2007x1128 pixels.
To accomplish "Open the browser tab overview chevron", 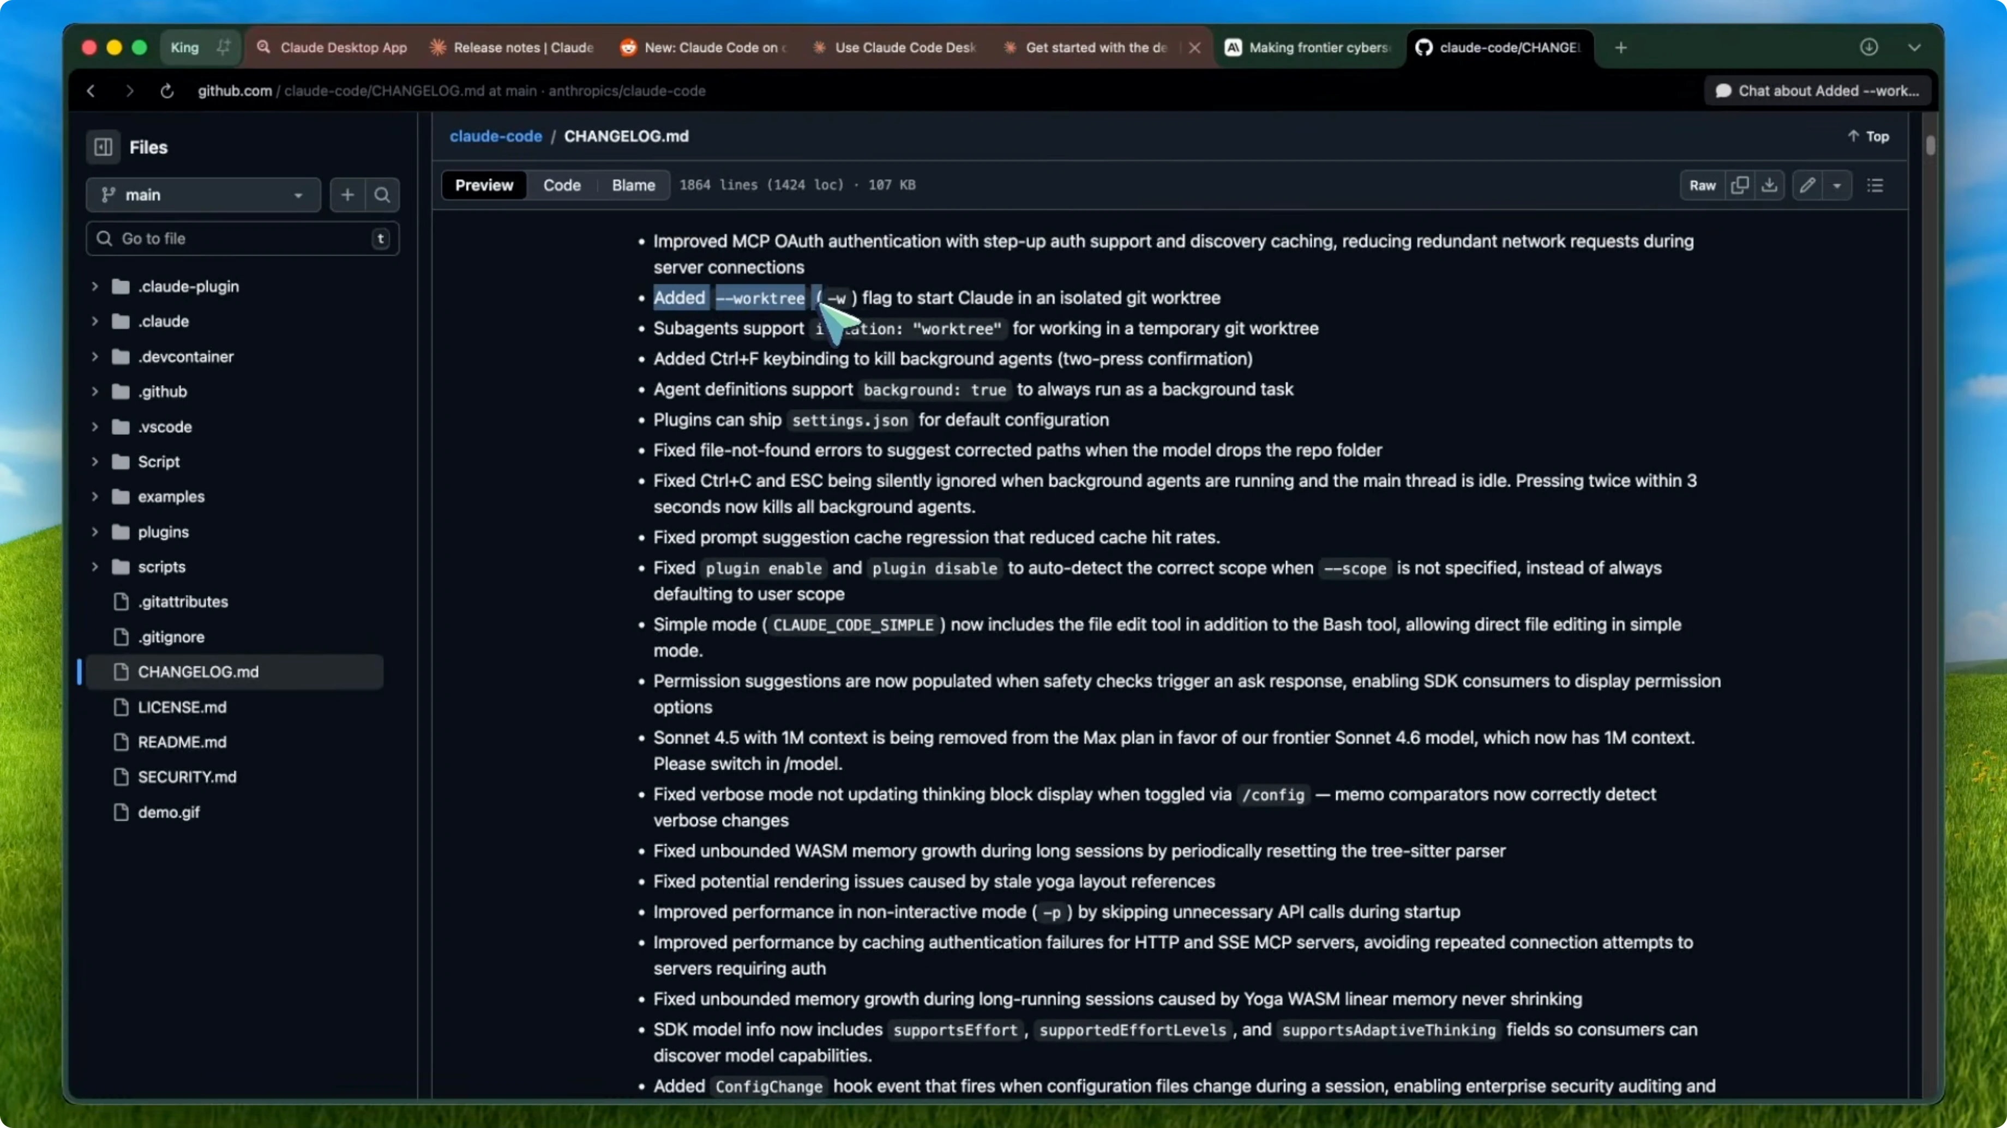I will [1915, 47].
